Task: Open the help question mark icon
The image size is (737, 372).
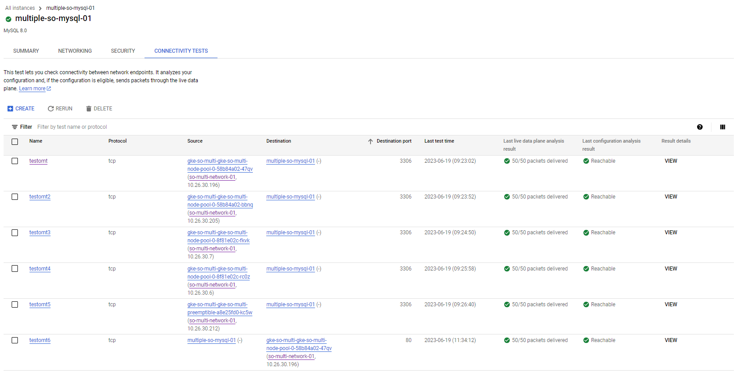Action: (x=700, y=127)
